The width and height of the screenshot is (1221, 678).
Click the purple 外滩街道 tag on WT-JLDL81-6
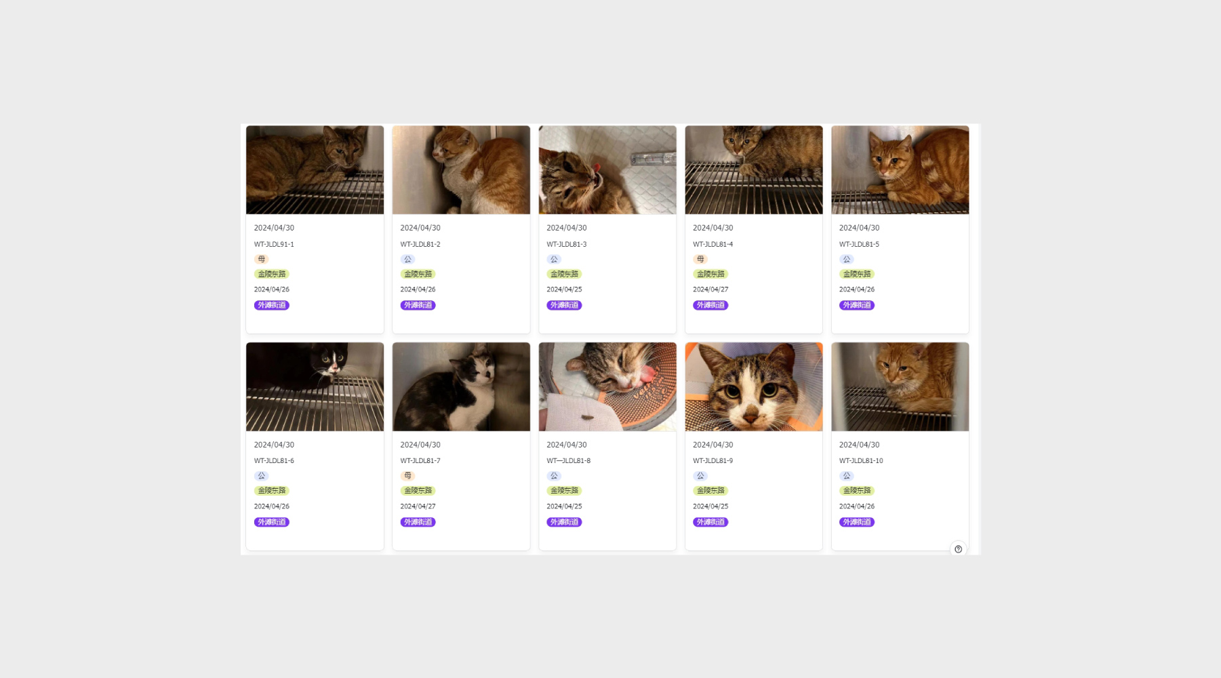(272, 522)
